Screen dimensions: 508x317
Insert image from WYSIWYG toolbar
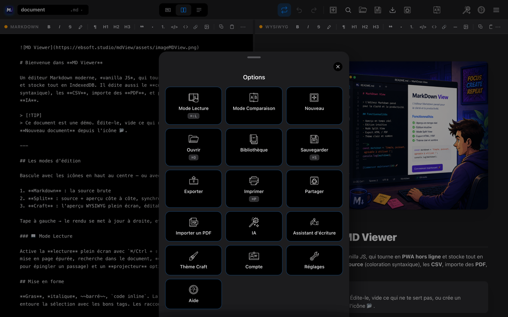click(466, 27)
